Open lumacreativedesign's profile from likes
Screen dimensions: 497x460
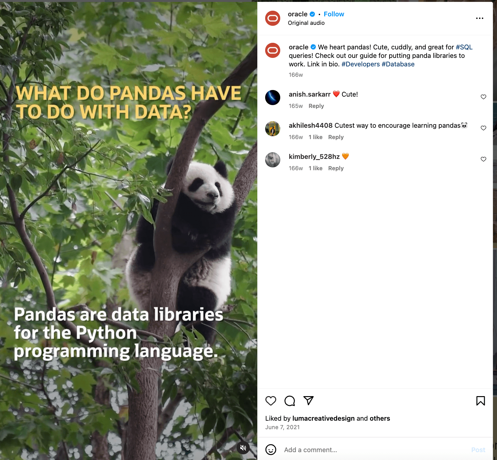click(323, 418)
